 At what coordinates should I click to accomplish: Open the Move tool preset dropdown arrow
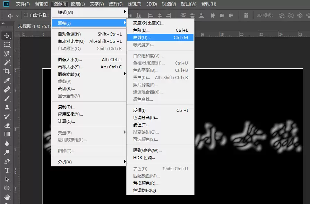pyautogui.click(x=17, y=16)
